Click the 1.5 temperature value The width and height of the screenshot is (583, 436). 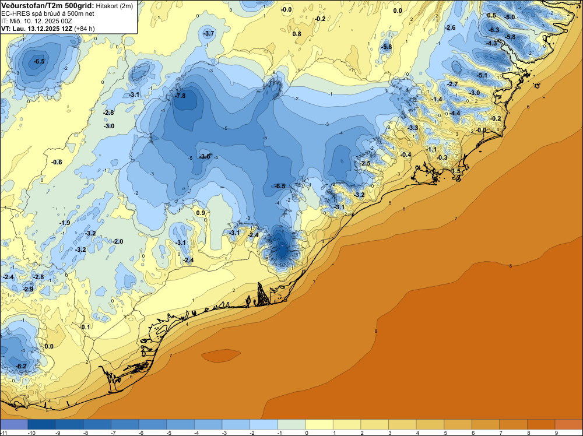point(456,171)
